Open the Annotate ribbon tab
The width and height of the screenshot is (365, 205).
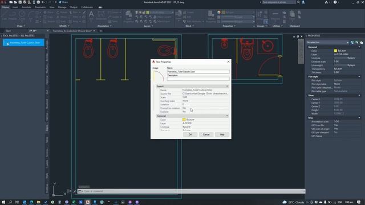tap(26, 7)
